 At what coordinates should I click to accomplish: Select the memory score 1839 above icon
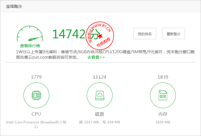(x=163, y=77)
